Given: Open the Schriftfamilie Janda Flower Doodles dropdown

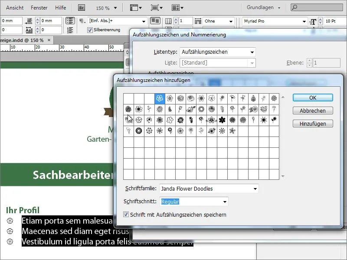Looking at the screenshot, I should [209, 188].
